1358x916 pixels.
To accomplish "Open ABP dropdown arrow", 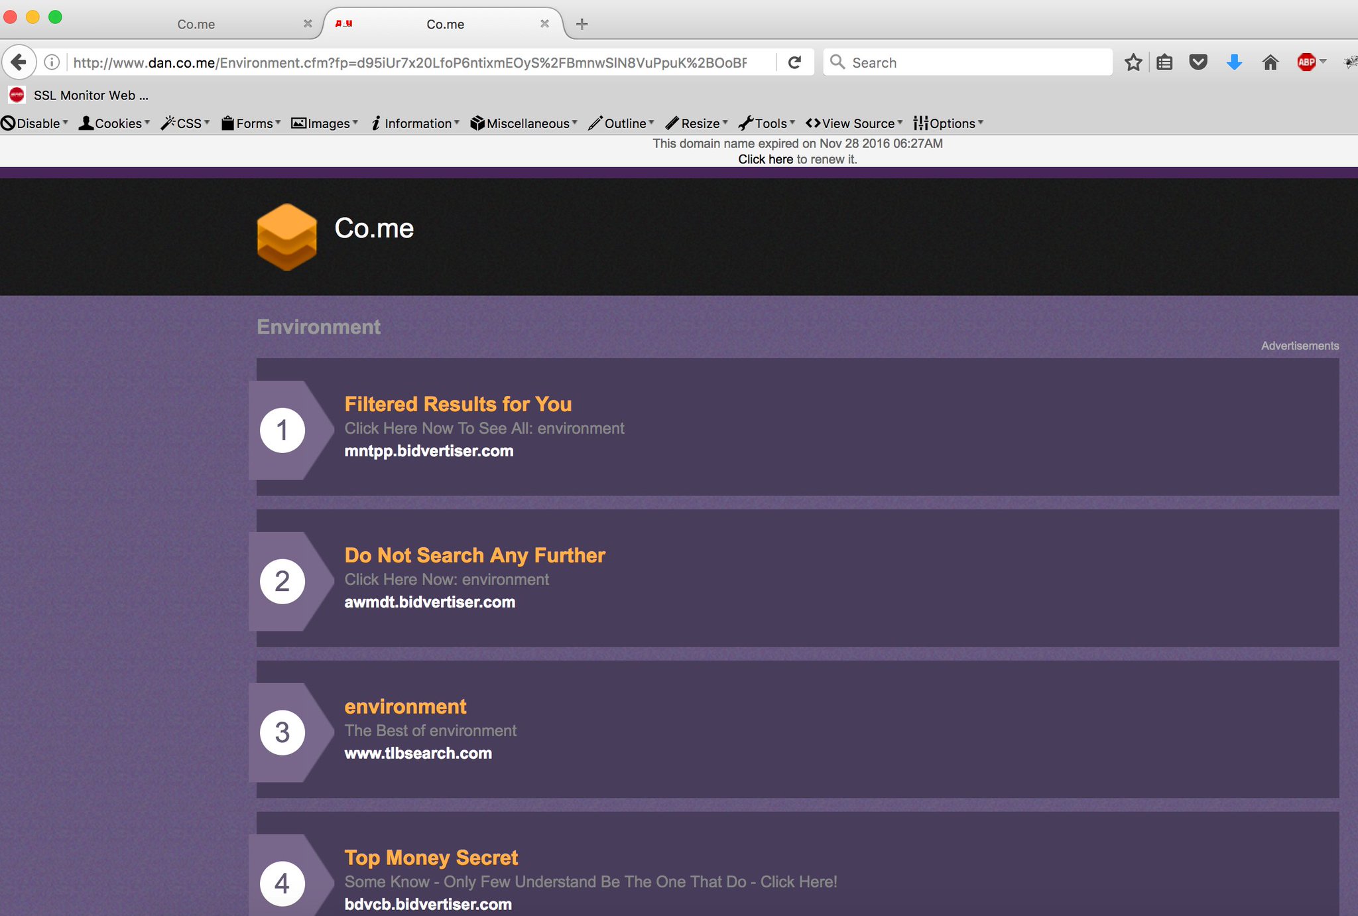I will click(x=1323, y=61).
